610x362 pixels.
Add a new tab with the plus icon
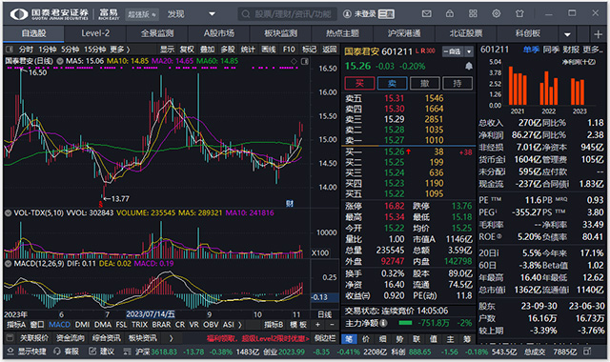599,34
